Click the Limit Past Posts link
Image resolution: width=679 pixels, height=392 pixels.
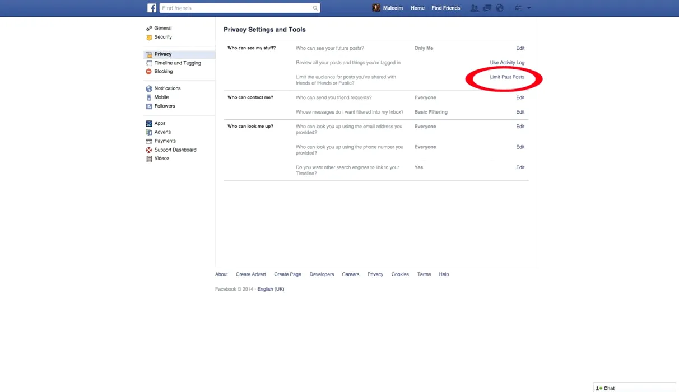(x=507, y=77)
